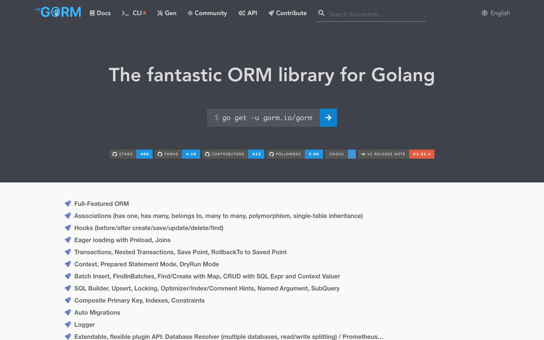Click the go get install command box
Screen dimensions: 544x340
[x=263, y=117]
